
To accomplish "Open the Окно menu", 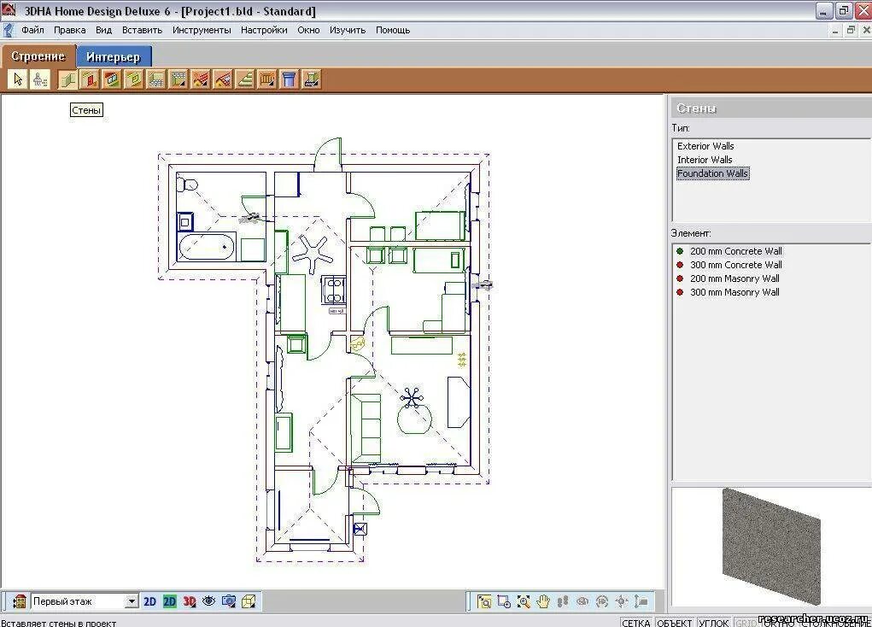I will 308,30.
